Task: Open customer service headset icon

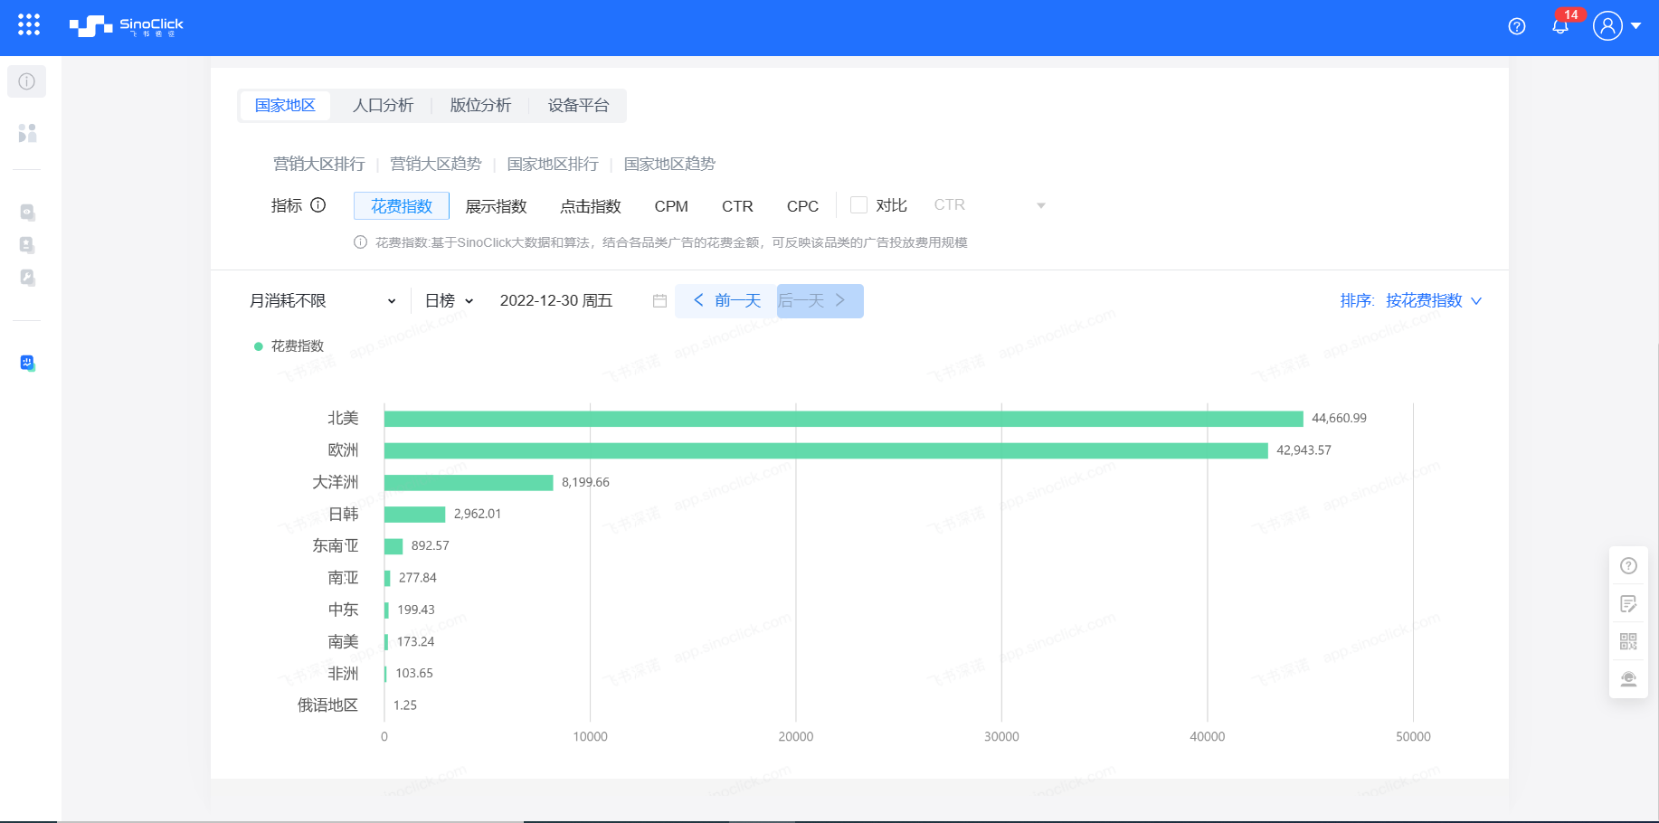Action: 1628,679
